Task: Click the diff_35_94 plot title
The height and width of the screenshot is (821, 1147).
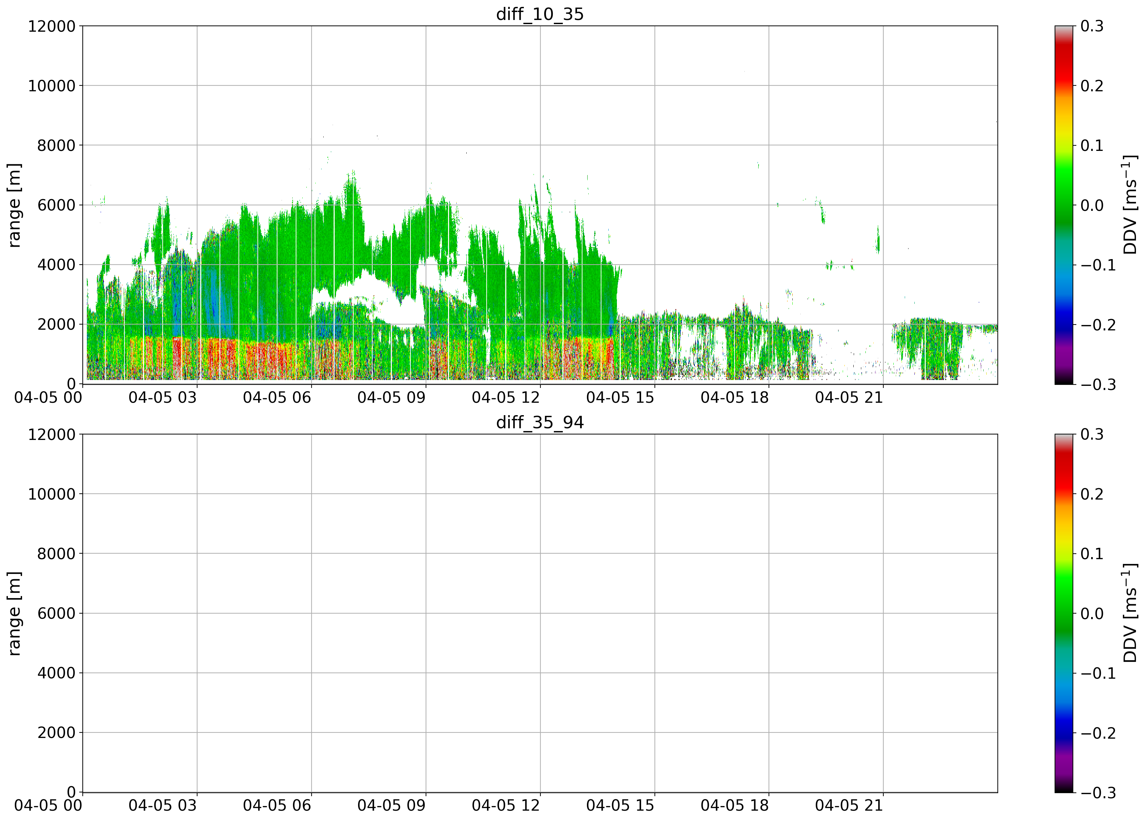Action: (x=540, y=422)
